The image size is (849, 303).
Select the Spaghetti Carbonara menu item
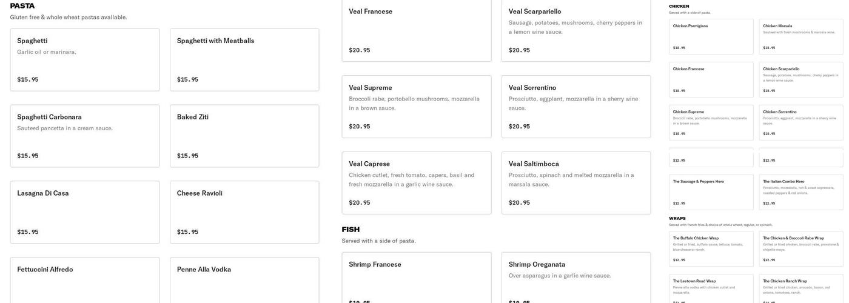pos(85,136)
